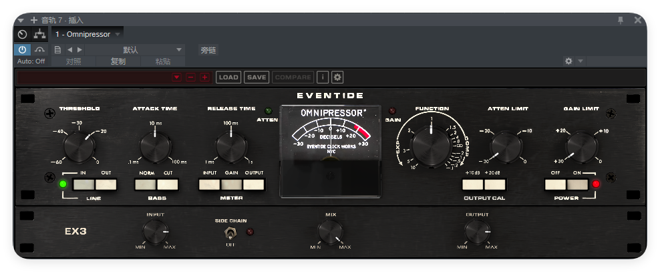Click the ATTEN LIMIT knob

pyautogui.click(x=506, y=147)
